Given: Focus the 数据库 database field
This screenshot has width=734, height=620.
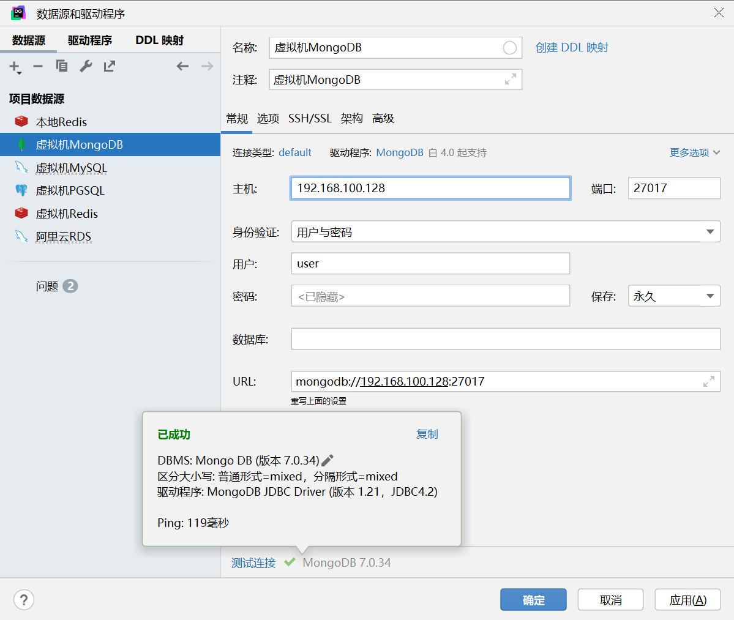Looking at the screenshot, I should pos(506,339).
